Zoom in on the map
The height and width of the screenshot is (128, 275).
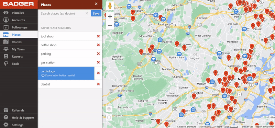tap(110, 16)
